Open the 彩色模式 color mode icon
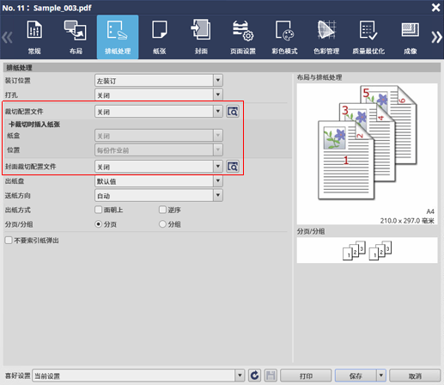This screenshot has width=444, height=385. (x=284, y=37)
